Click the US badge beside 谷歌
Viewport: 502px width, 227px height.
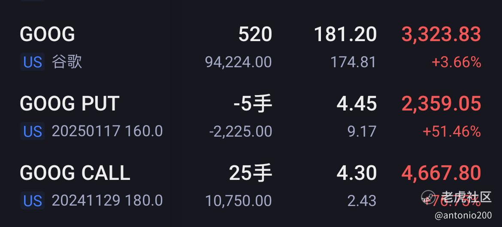(x=33, y=62)
